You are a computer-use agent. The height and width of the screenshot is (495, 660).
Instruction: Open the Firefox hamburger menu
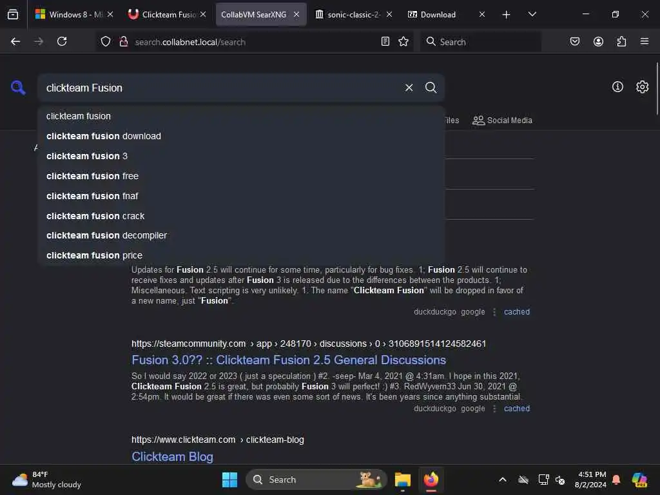[645, 42]
